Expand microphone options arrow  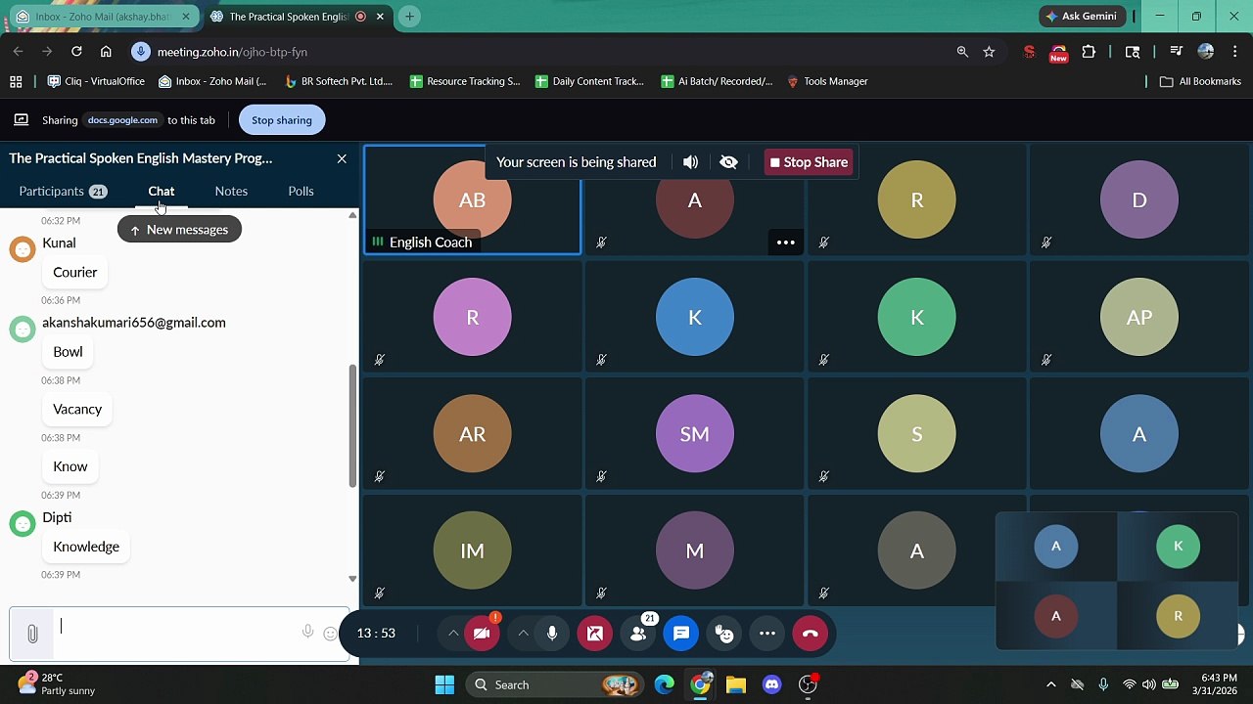524,634
